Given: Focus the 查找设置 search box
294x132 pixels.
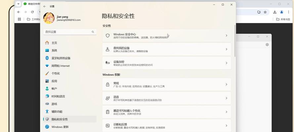Looking at the screenshot, I should pos(70,32).
